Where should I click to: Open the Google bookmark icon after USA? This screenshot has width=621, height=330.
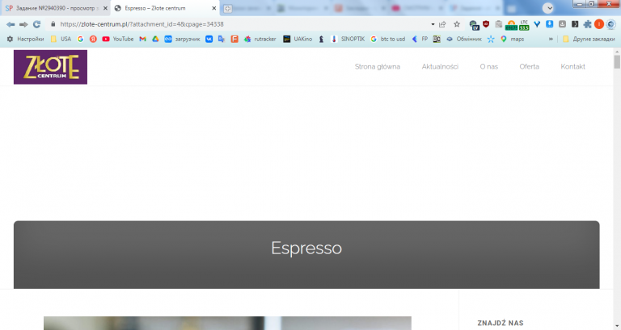80,39
